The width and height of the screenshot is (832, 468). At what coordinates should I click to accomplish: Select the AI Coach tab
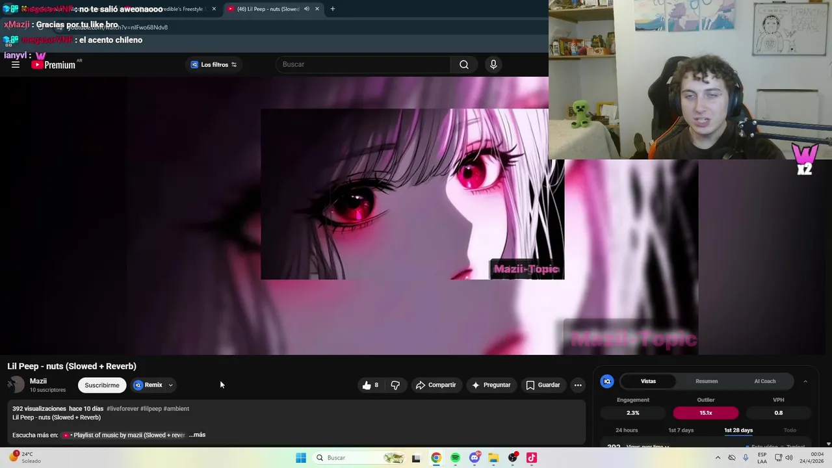(764, 382)
